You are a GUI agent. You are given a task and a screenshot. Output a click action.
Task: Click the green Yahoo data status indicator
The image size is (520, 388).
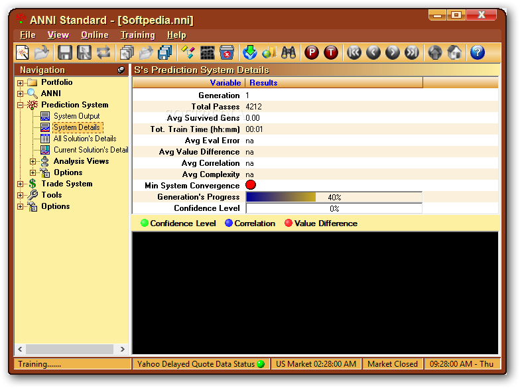coord(261,364)
